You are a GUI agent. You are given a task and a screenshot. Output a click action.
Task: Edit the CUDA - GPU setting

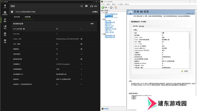pos(82,39)
